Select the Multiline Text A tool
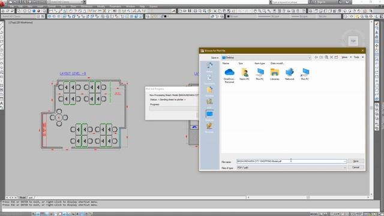 click(1, 103)
